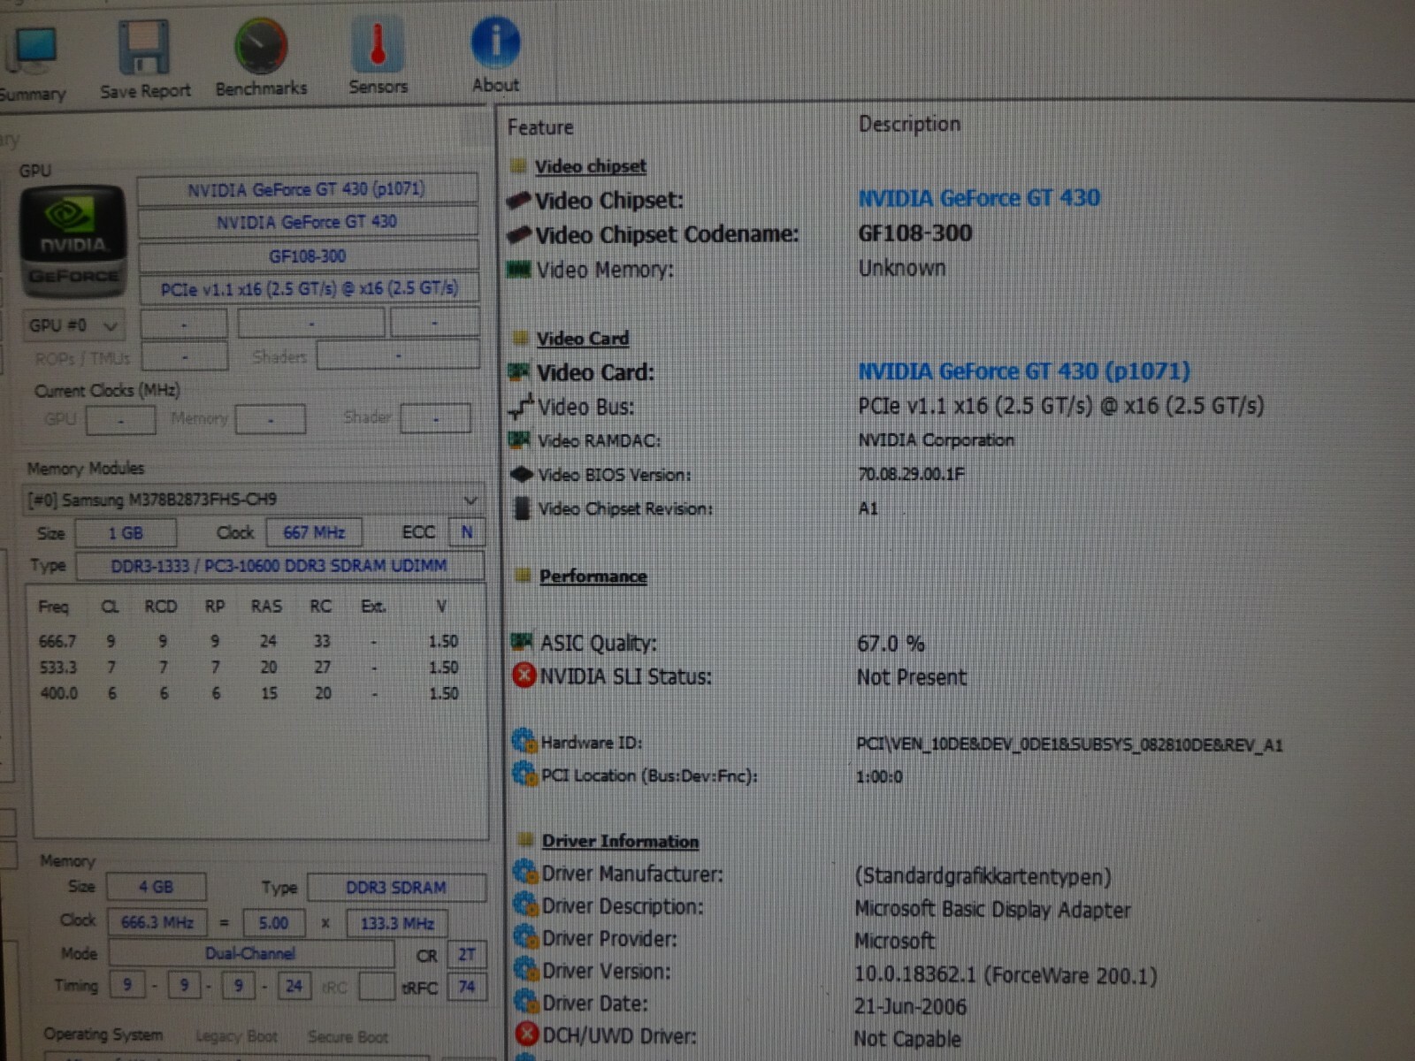Image resolution: width=1415 pixels, height=1061 pixels.
Task: Open the GPU #0 selector dropdown
Action: (x=73, y=325)
